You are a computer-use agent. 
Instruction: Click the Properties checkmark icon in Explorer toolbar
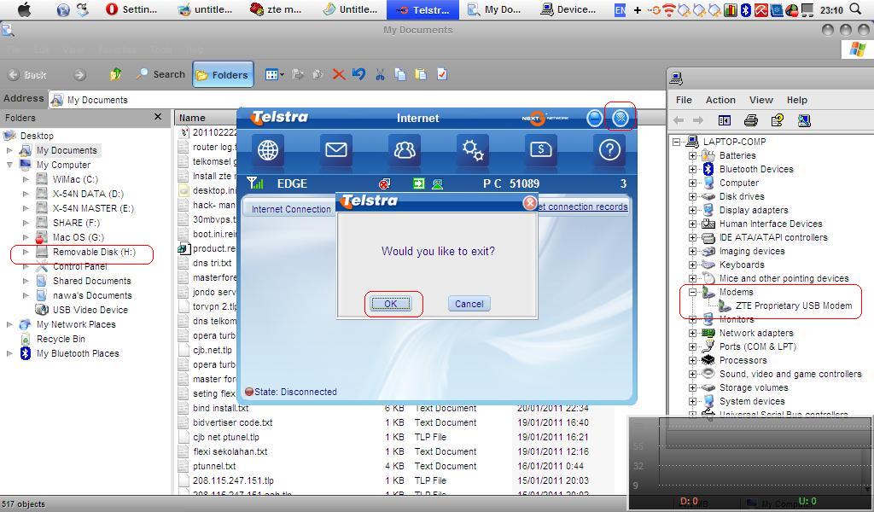442,74
